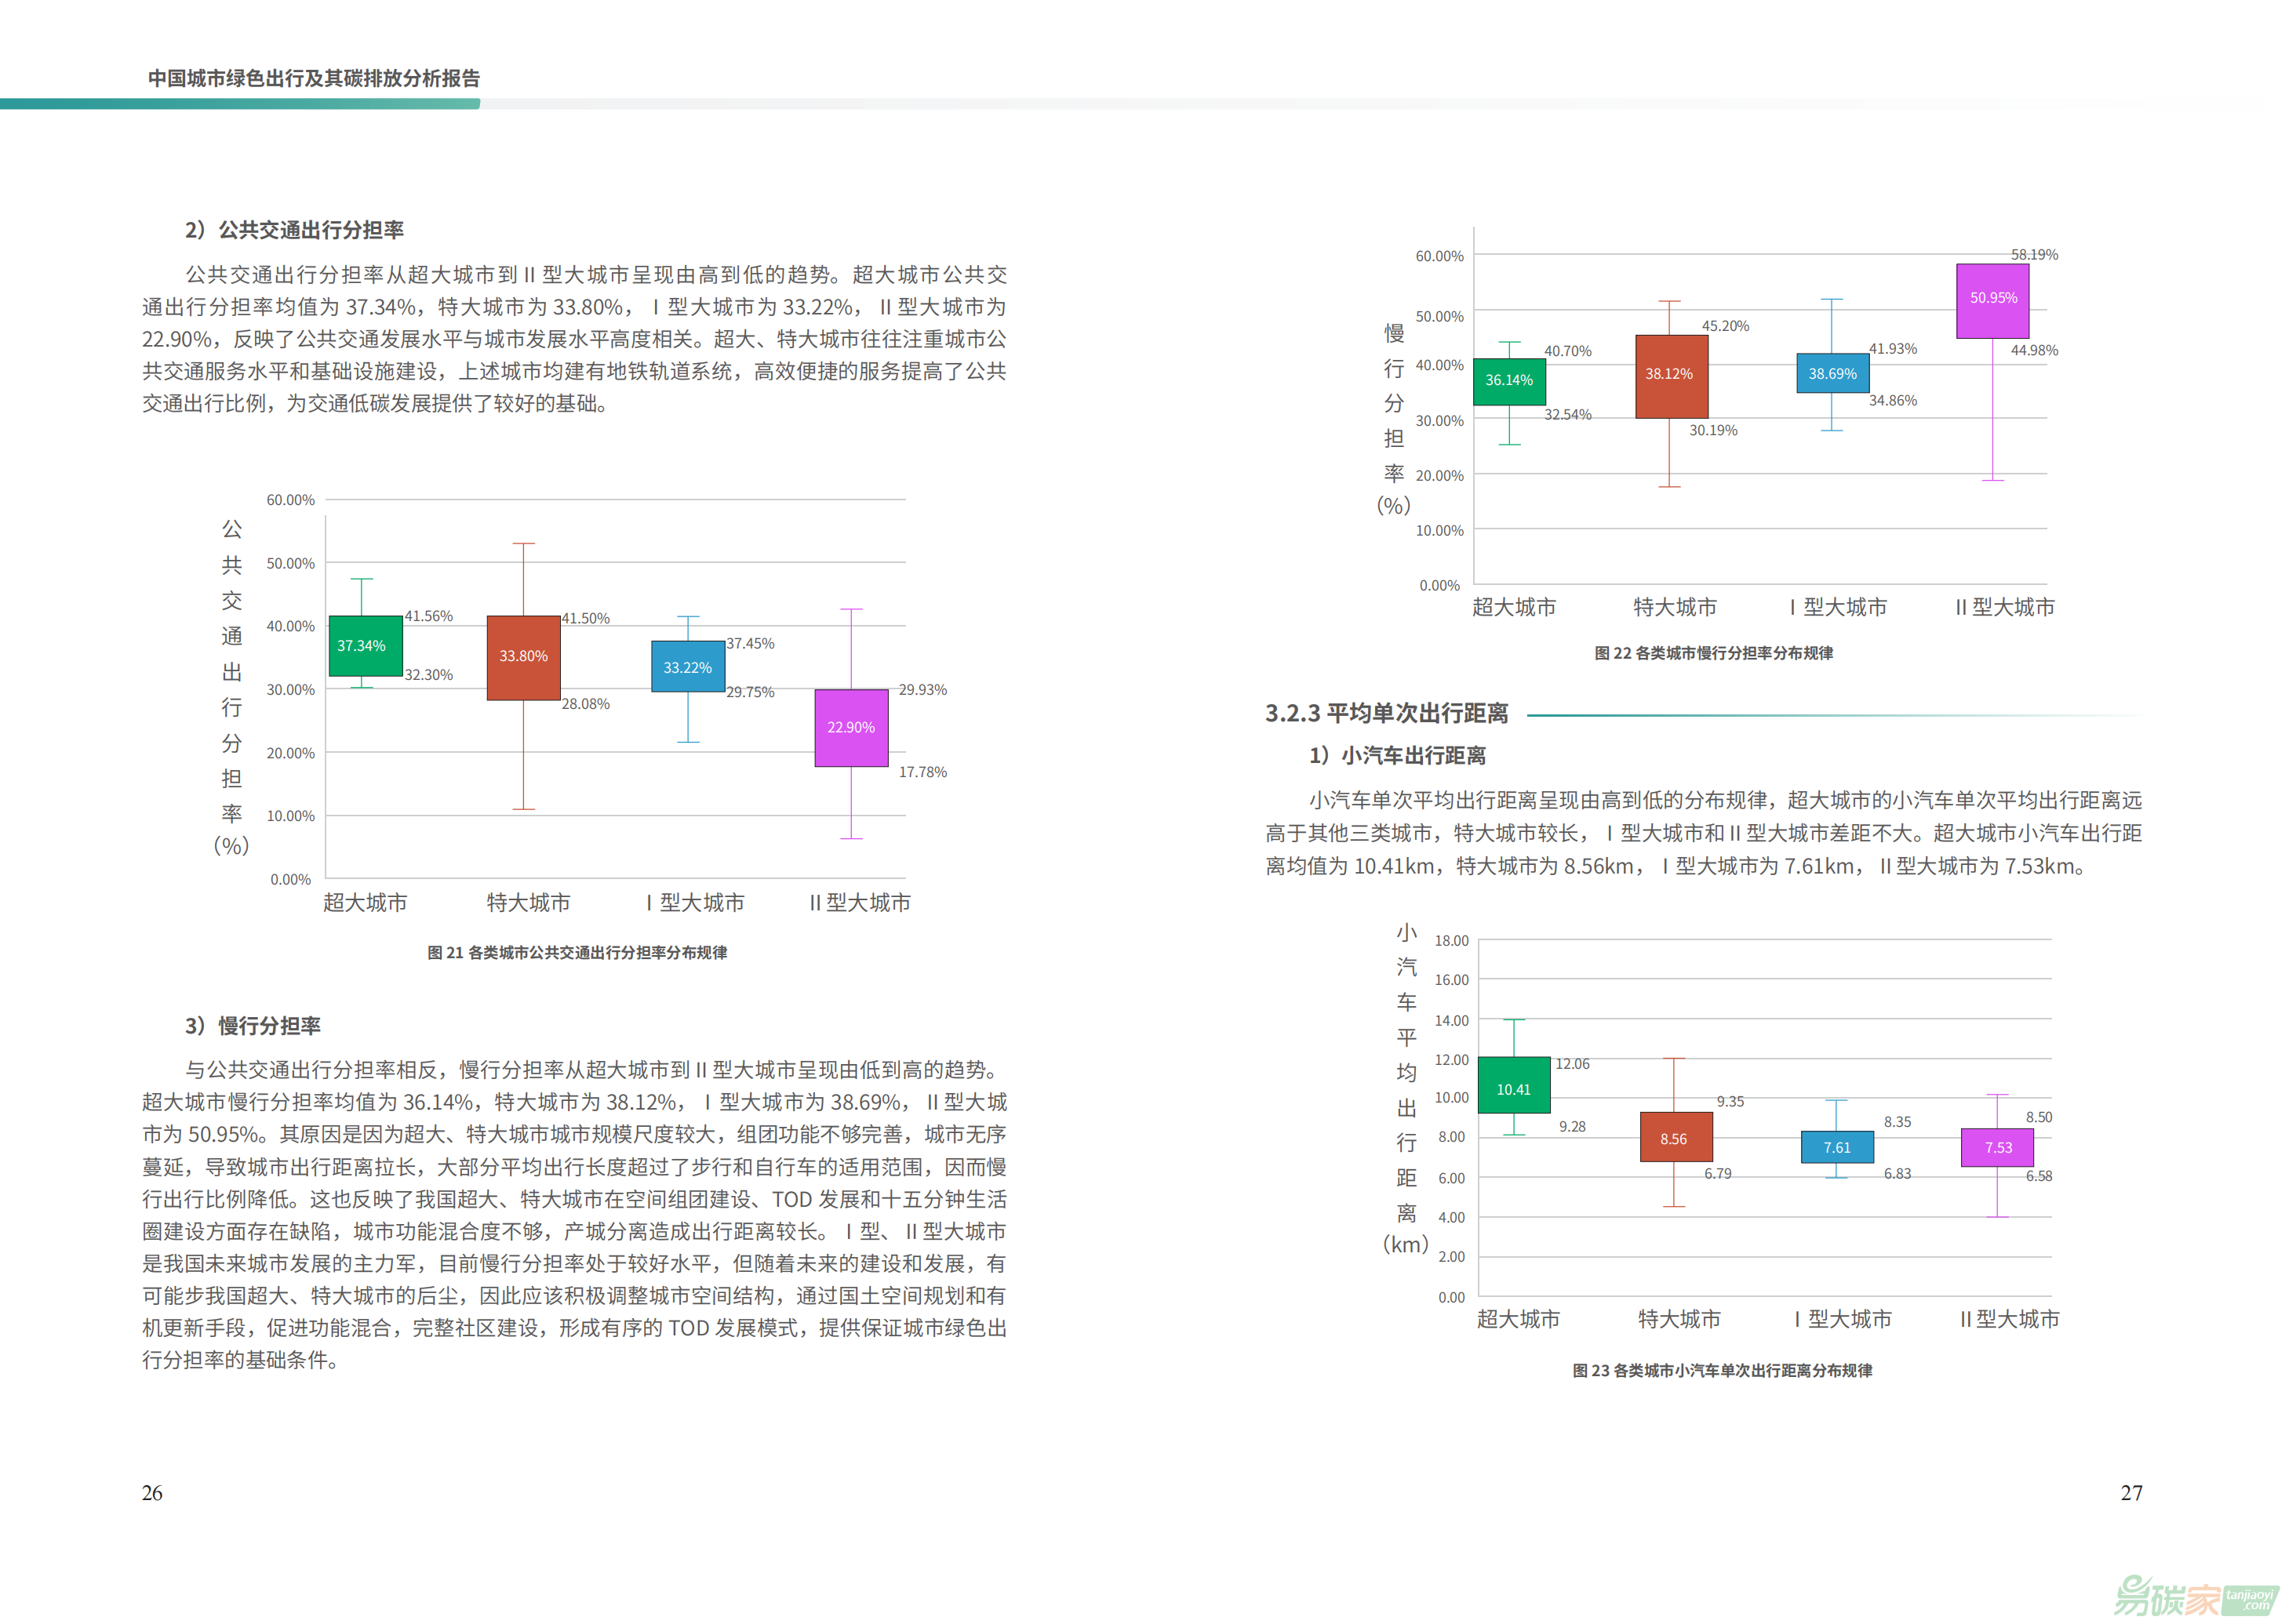
Task: Click axis label 超大城市 in figure 22
Action: pyautogui.click(x=1514, y=607)
